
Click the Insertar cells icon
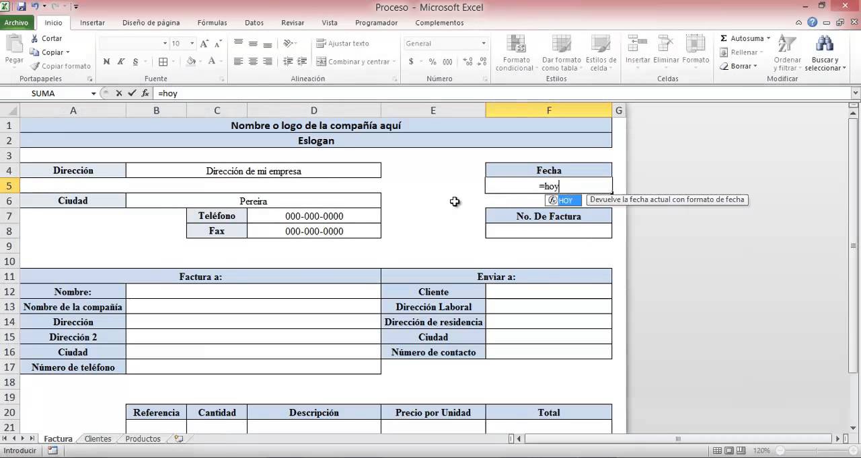pyautogui.click(x=638, y=44)
